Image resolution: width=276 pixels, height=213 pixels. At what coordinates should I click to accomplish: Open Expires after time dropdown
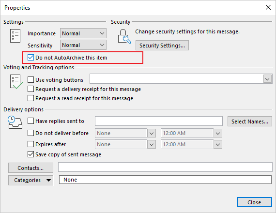(218, 145)
